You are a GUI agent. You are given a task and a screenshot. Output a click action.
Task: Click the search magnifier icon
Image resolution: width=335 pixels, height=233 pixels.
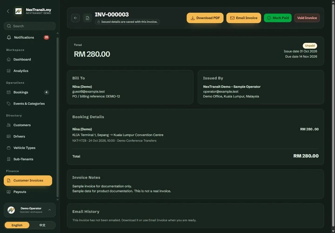pos(9,26)
